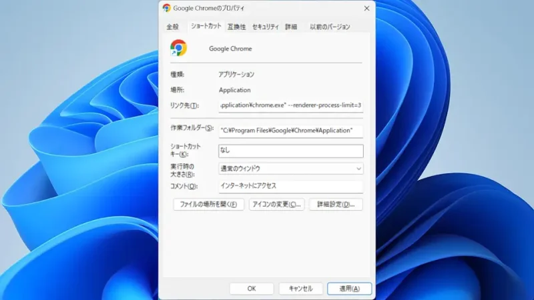Click the Chrome icon in the title bar
The width and height of the screenshot is (534, 300).
point(166,8)
